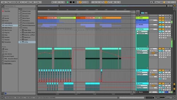Toggle the MIDI map mode button
This screenshot has width=177, height=100.
162,2
